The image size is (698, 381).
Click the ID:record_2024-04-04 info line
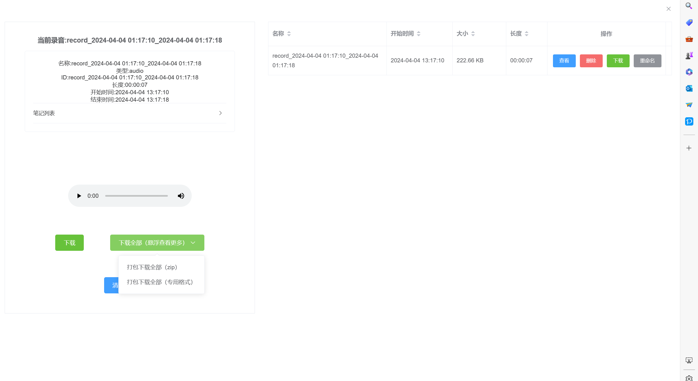[130, 77]
